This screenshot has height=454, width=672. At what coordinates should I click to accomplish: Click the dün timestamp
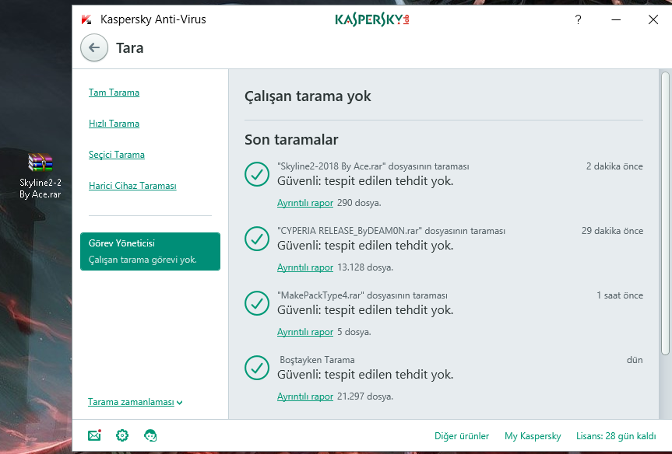[635, 360]
